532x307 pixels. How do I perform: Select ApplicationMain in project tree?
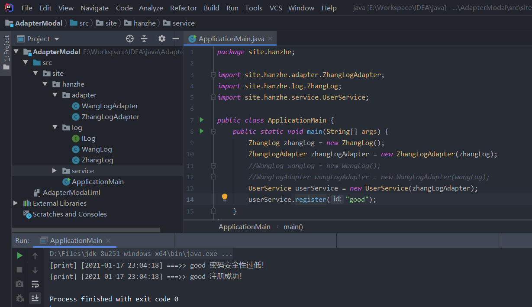point(97,181)
